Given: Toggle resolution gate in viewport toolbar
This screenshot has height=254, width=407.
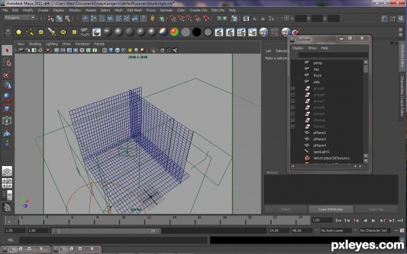Looking at the screenshot, I should tap(69, 50).
